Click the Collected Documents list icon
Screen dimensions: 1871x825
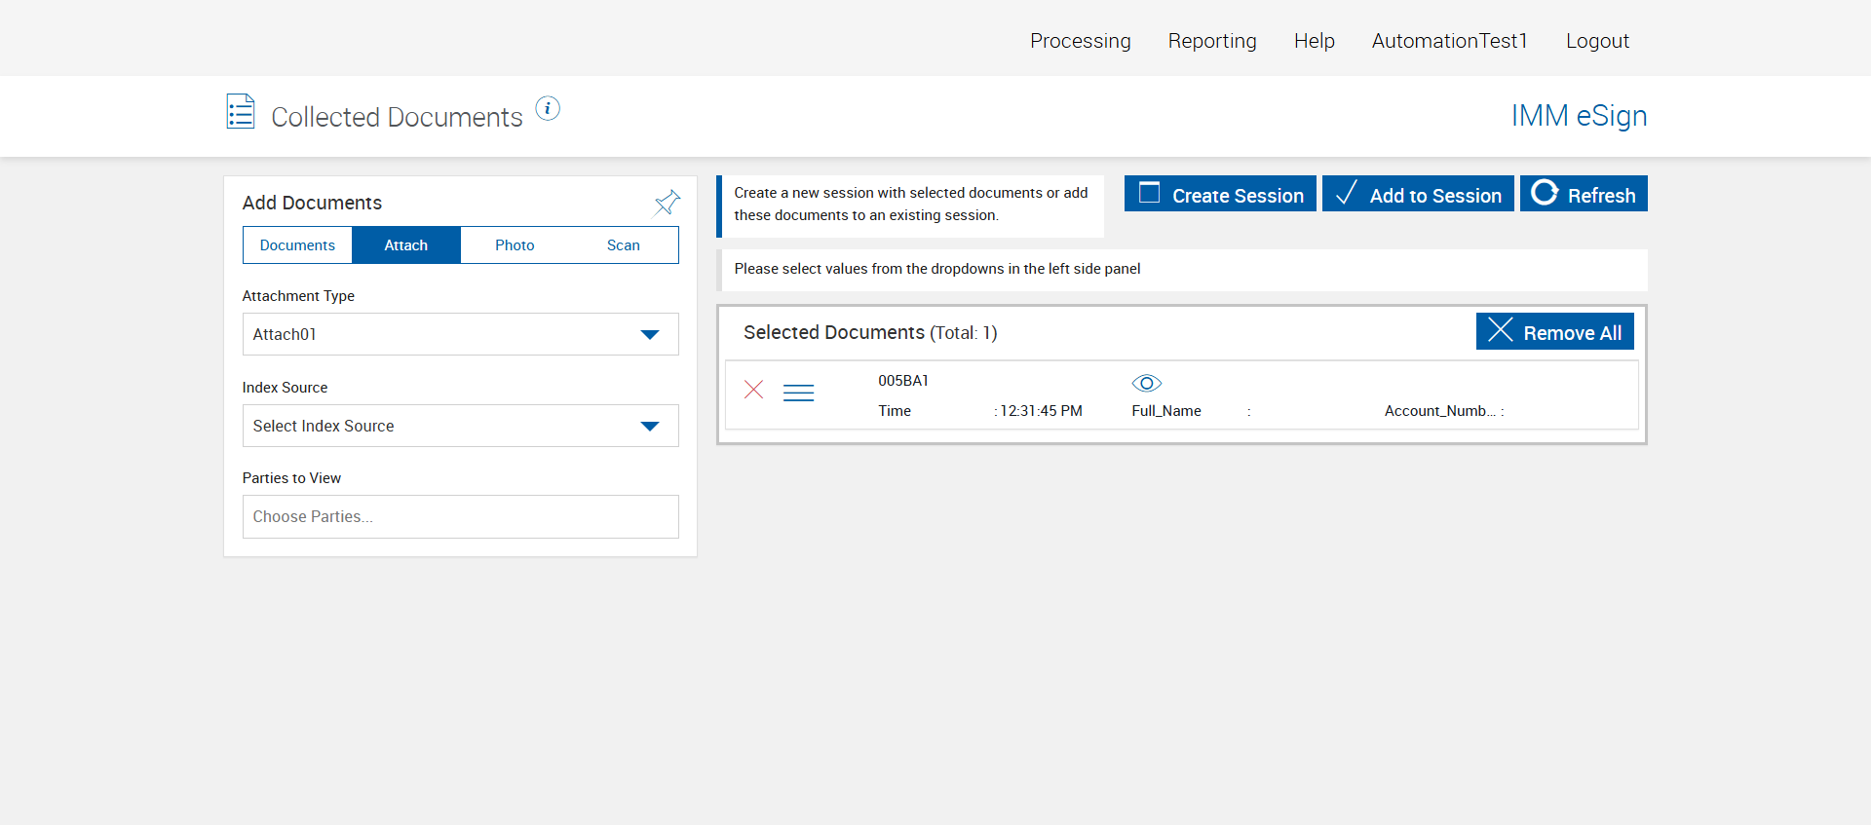[x=241, y=112]
